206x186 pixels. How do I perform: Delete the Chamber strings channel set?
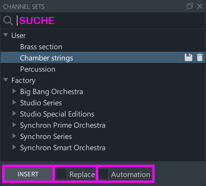[199, 57]
